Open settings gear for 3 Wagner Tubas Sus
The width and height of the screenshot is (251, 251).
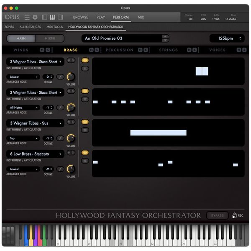(x=85, y=130)
